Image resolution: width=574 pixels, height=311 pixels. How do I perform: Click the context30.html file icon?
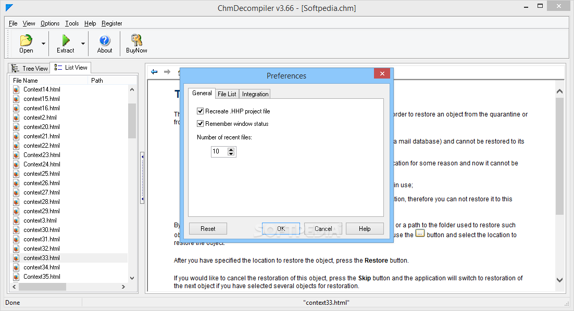(16, 230)
